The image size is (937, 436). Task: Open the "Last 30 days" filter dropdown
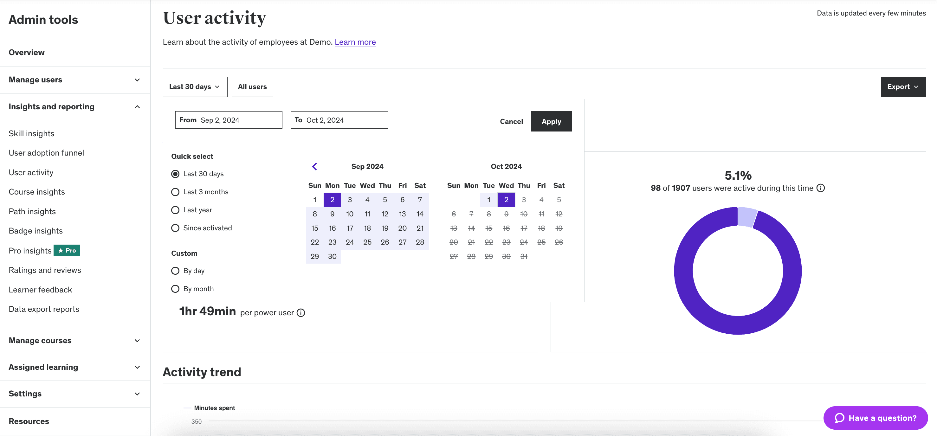pyautogui.click(x=195, y=87)
